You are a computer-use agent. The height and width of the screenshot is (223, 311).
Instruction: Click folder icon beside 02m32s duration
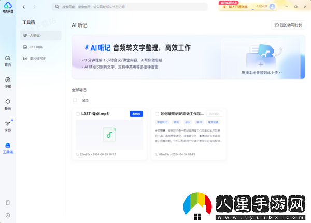[77, 154]
